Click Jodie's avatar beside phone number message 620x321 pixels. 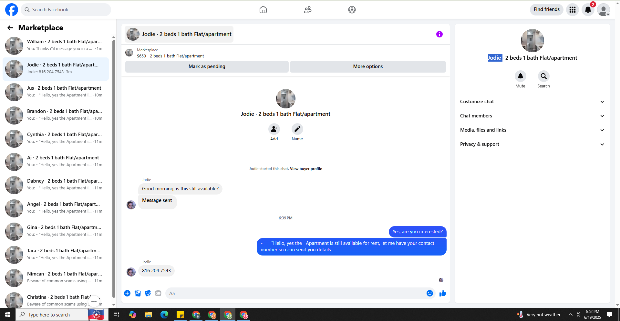(x=131, y=272)
